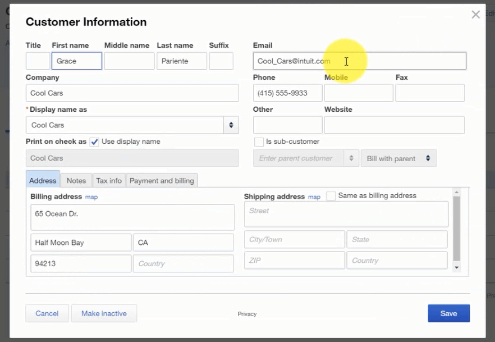Open the Tax info tab

point(108,180)
